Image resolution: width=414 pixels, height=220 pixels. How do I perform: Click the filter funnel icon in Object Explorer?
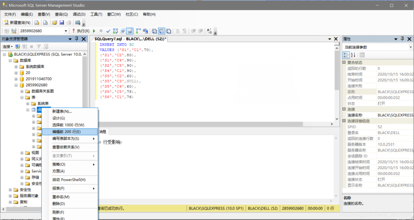(39, 47)
